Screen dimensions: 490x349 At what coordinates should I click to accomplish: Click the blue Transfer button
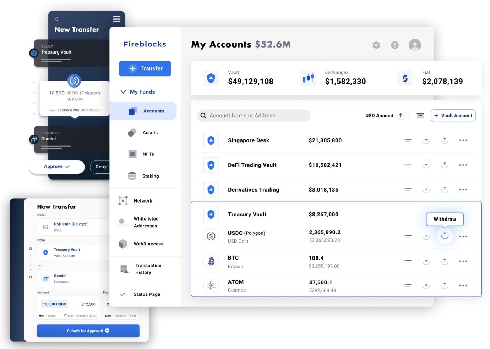(x=145, y=68)
